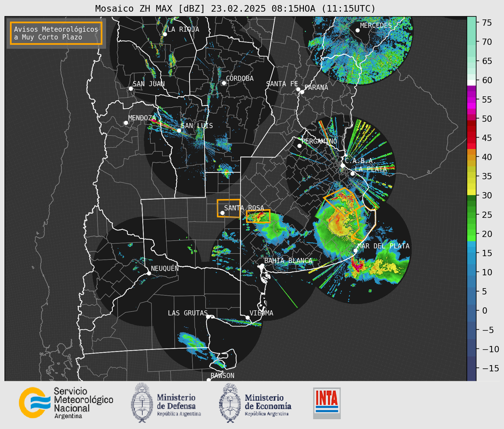Select the LA RIOJA city marker
504x429 pixels.
coord(165,34)
